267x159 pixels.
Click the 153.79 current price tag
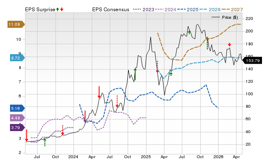pyautogui.click(x=252, y=61)
